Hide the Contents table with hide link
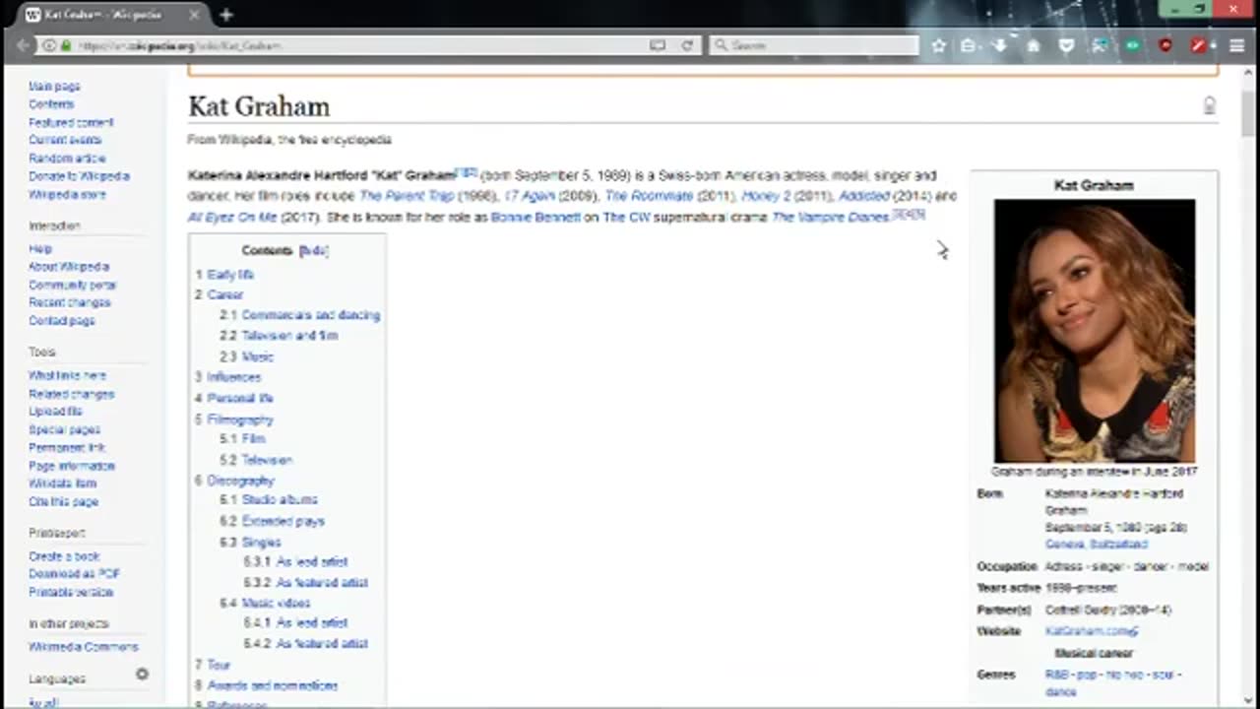Image resolution: width=1260 pixels, height=709 pixels. point(313,250)
